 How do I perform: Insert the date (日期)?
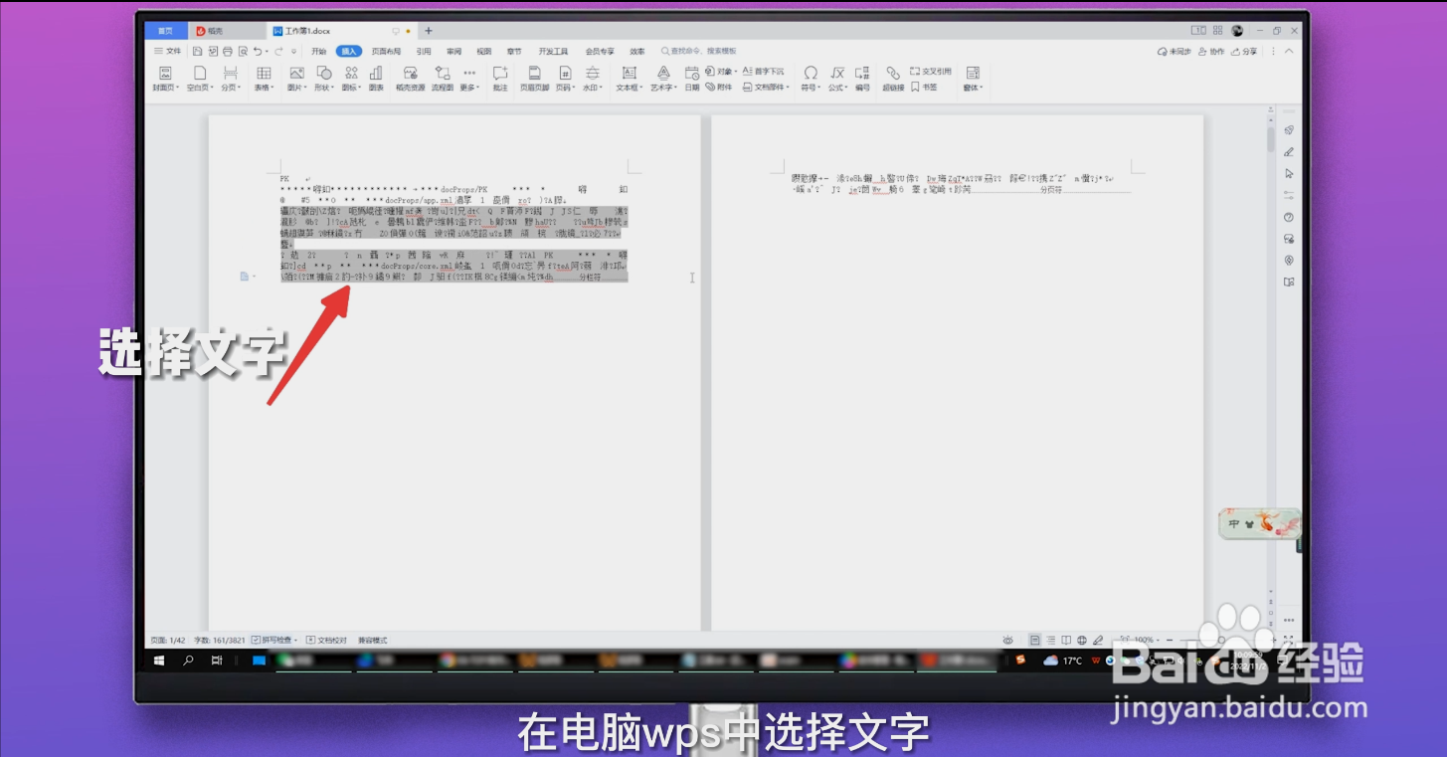[x=692, y=79]
